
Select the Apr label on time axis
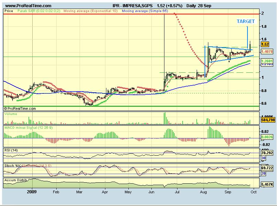105,192
